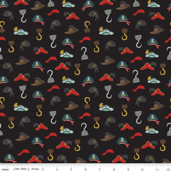Screen dimensions: 171x171
Task: Click the leftmost brown feathered hat at the top
Action: coord(38,6)
